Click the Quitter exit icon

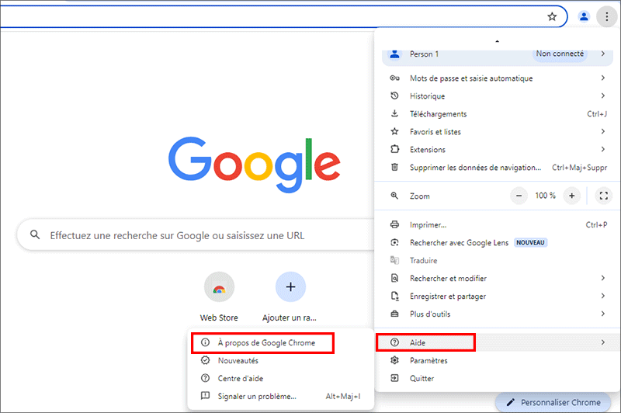pos(394,378)
